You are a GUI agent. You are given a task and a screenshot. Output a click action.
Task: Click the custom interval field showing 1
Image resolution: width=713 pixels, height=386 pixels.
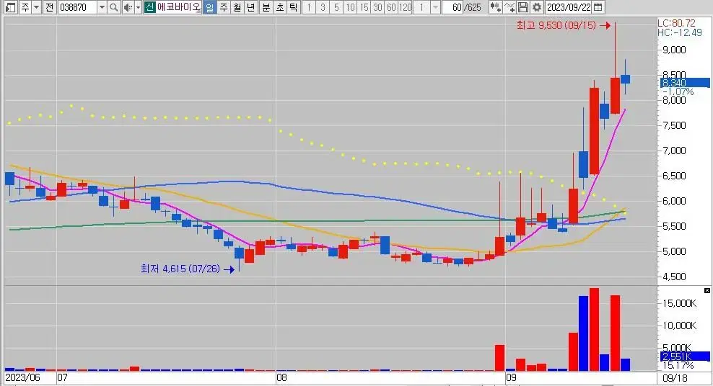pos(422,7)
